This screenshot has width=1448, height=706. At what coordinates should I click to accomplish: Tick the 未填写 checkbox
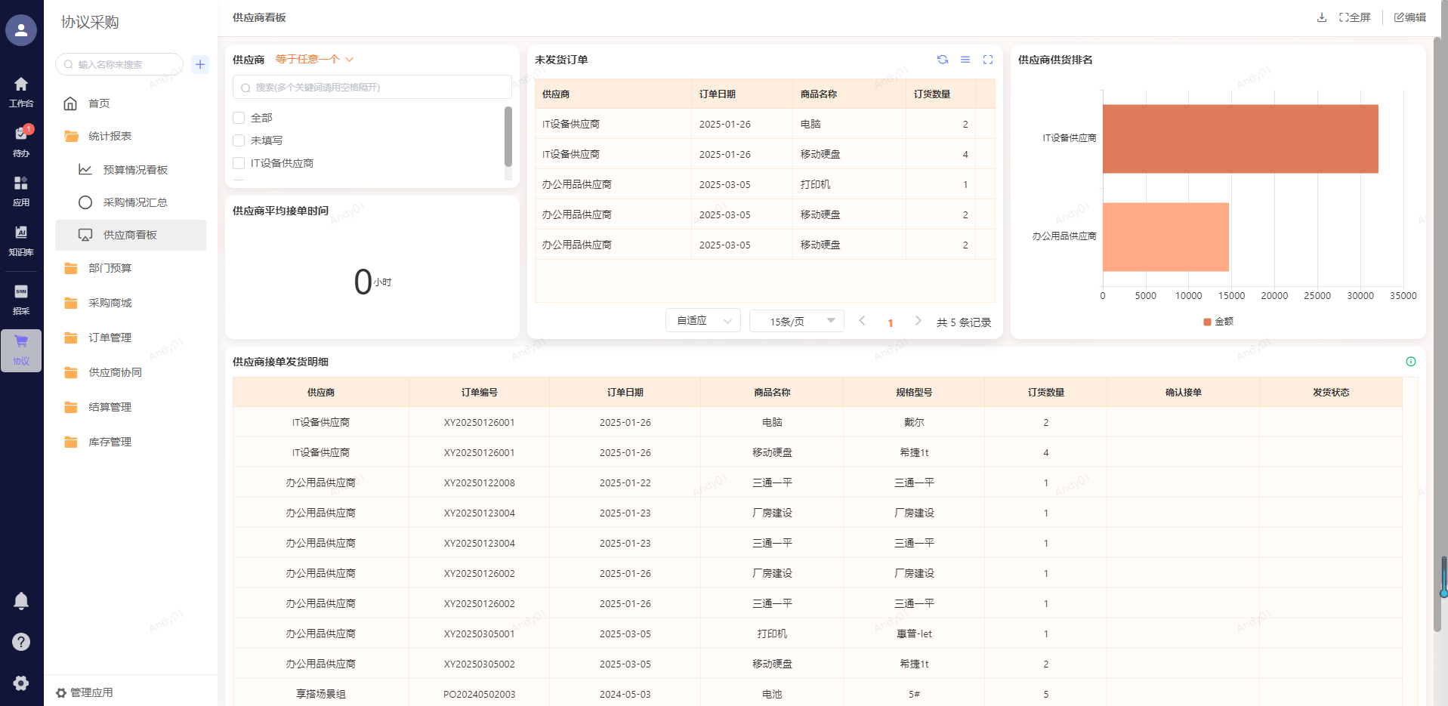239,140
